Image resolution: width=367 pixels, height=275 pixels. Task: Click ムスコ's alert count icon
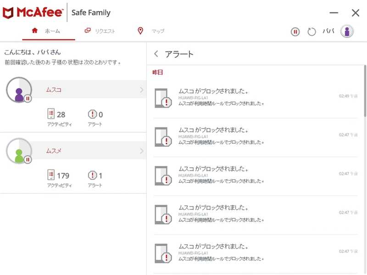pos(92,114)
